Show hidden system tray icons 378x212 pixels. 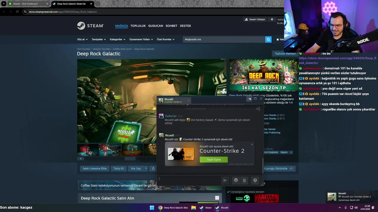[339, 208]
